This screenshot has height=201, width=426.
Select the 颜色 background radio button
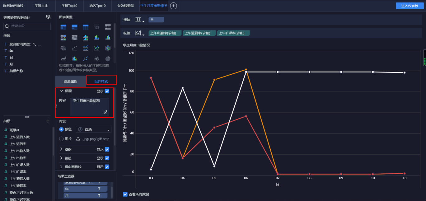click(x=61, y=129)
